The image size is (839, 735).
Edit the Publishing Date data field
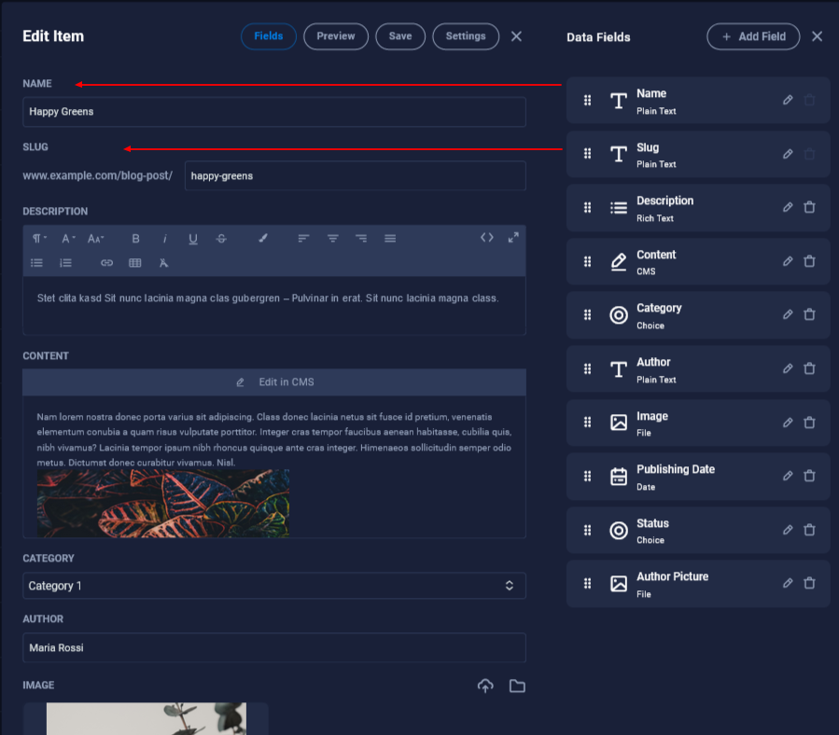(788, 476)
